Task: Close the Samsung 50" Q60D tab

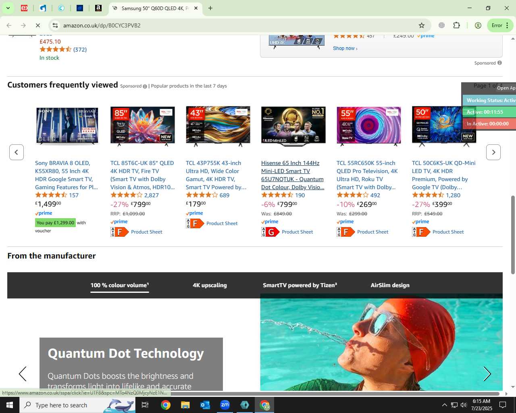Action: coord(196,8)
